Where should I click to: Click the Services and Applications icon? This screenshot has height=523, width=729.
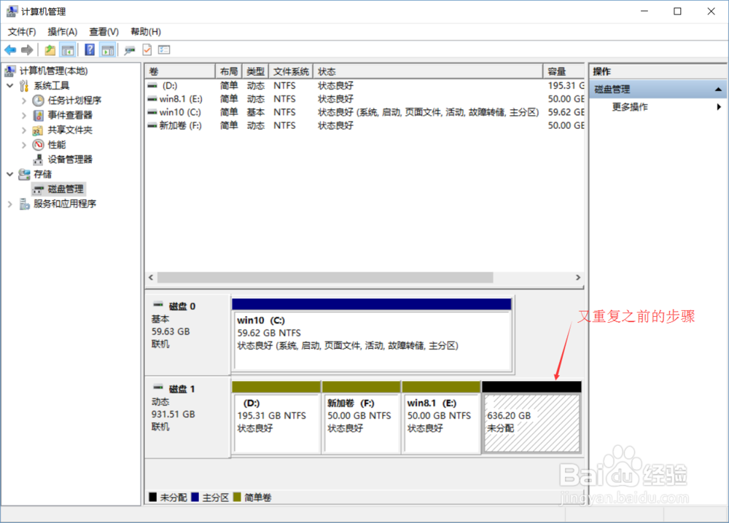coord(24,204)
